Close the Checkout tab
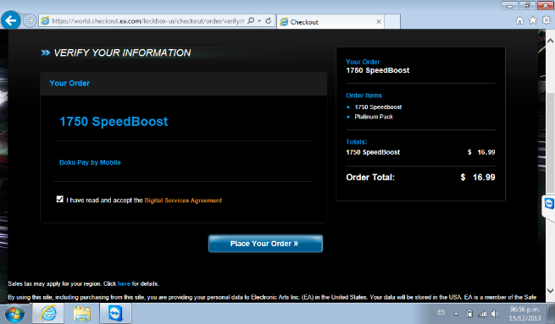 379,22
